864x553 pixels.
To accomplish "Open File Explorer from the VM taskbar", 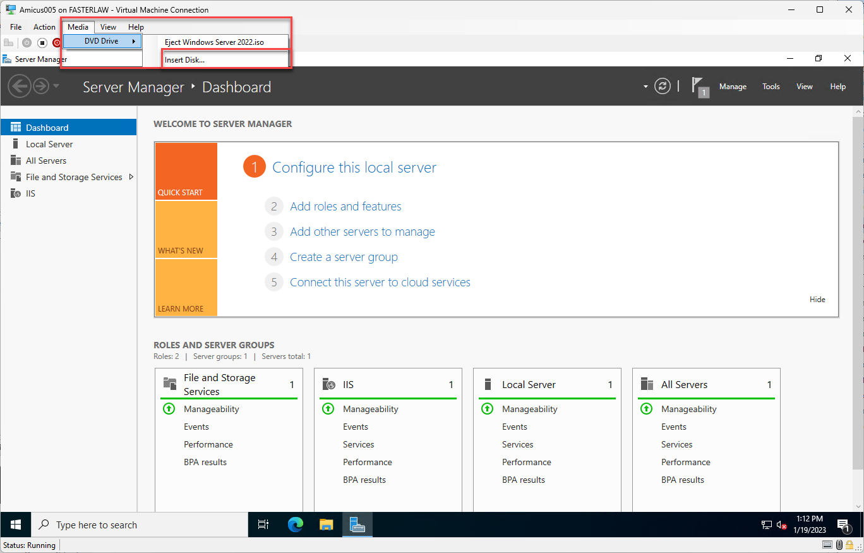I will (x=326, y=525).
